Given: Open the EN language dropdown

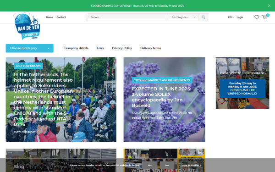Looking at the screenshot, I should (x=231, y=17).
